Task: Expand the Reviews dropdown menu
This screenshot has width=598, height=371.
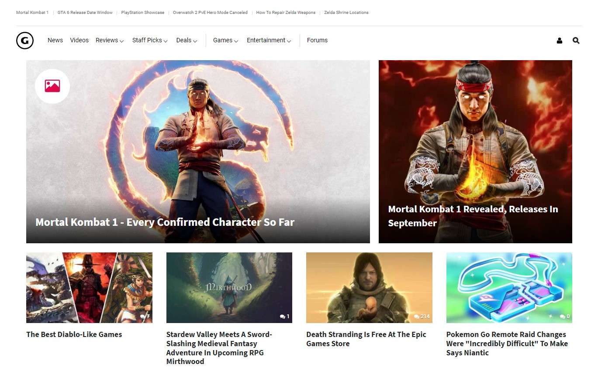Action: point(110,40)
